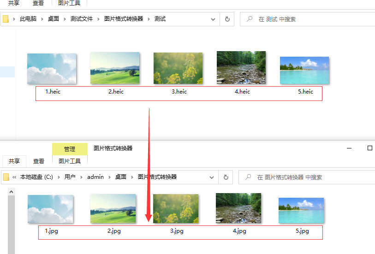375x254 pixels.
Task: Click the folder icon in the top address bar
Action: click(x=6, y=19)
